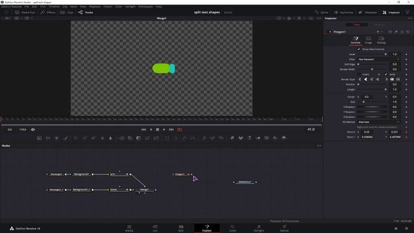Lock Polygon1 node in Inspector
414x233 pixels.
[402, 32]
